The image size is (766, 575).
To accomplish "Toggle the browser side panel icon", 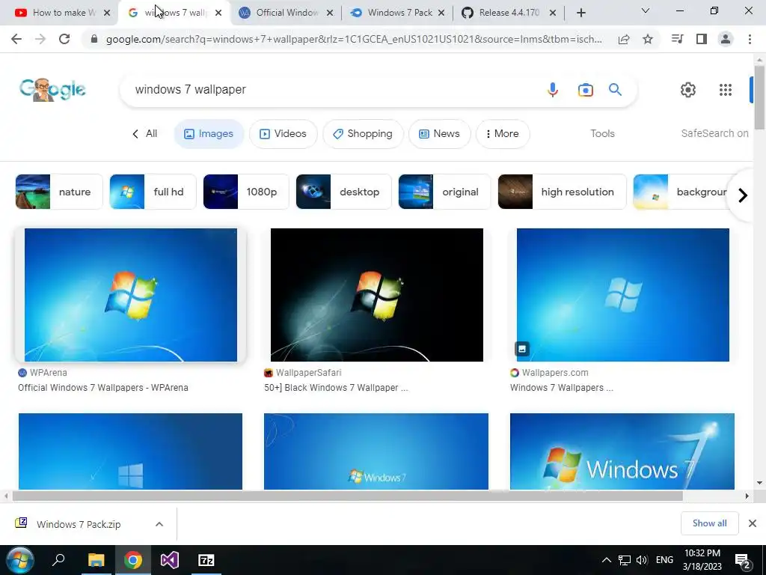I will pyautogui.click(x=702, y=39).
